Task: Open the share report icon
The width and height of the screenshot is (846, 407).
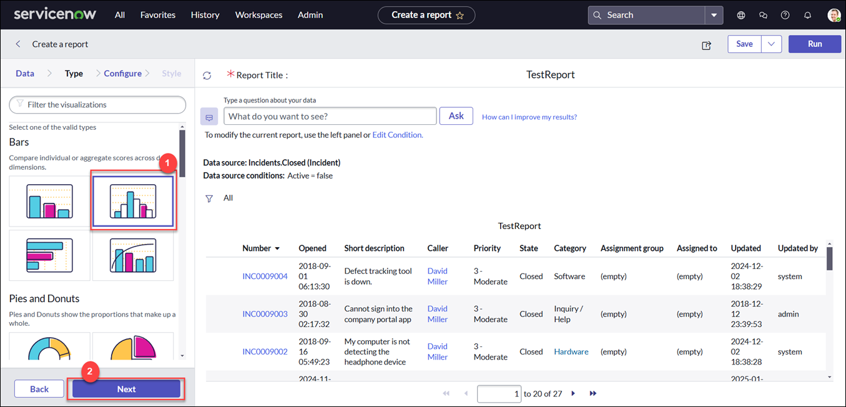Action: click(x=706, y=45)
